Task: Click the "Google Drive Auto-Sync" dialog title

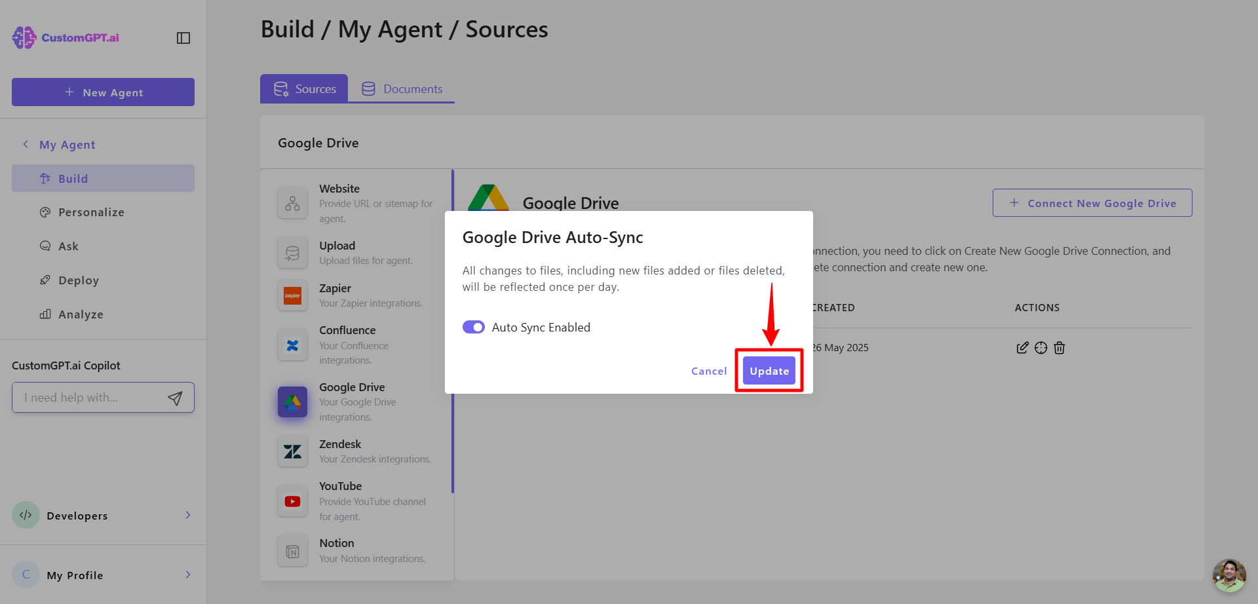Action: click(553, 237)
